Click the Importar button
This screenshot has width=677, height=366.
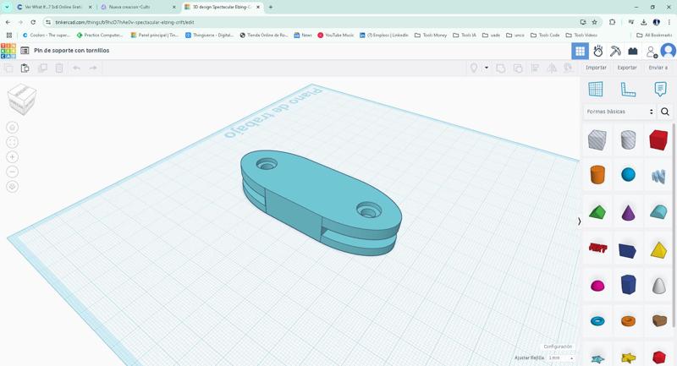(596, 68)
